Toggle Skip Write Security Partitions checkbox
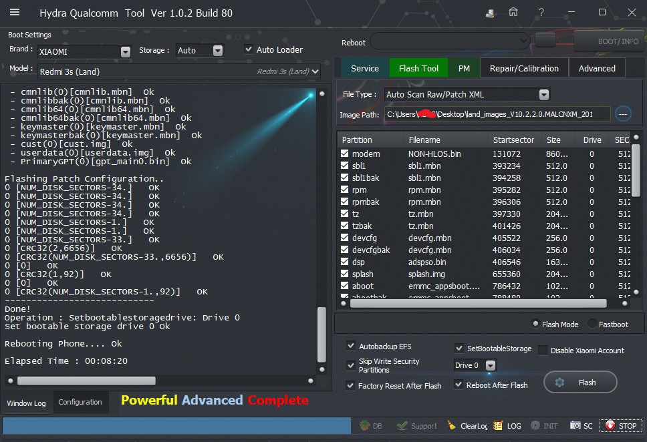 pyautogui.click(x=351, y=365)
